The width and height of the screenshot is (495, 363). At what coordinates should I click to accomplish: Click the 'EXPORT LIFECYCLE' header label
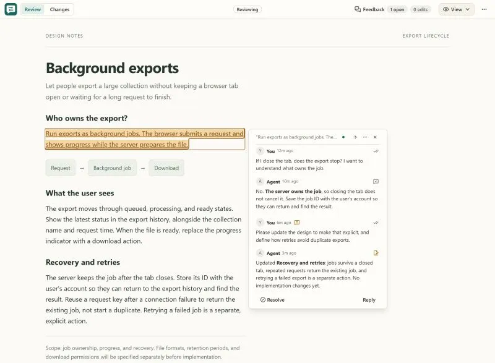pyautogui.click(x=426, y=36)
